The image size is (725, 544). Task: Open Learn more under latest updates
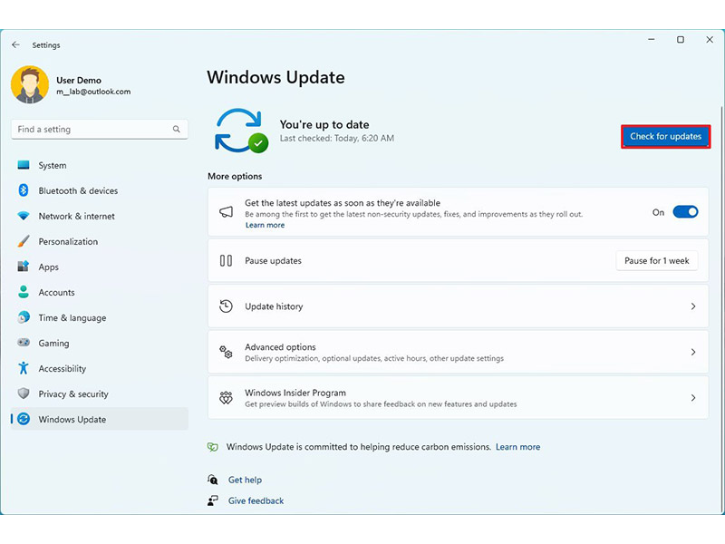265,225
